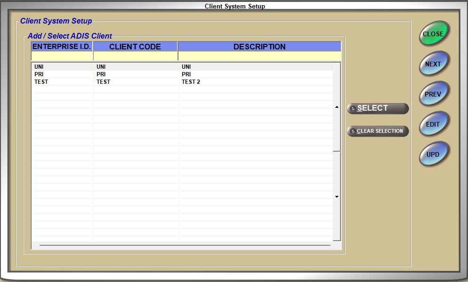This screenshot has width=468, height=282.
Task: Click the EDIT oval button
Action: point(433,125)
